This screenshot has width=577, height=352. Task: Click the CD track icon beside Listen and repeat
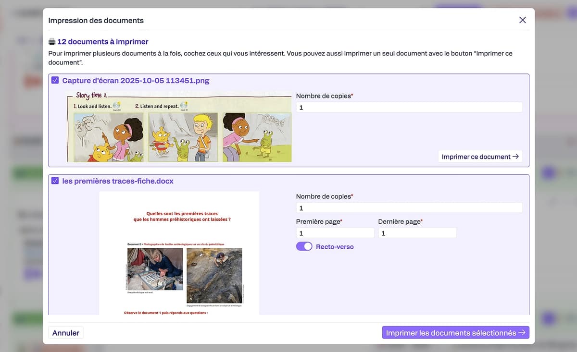[x=183, y=106]
